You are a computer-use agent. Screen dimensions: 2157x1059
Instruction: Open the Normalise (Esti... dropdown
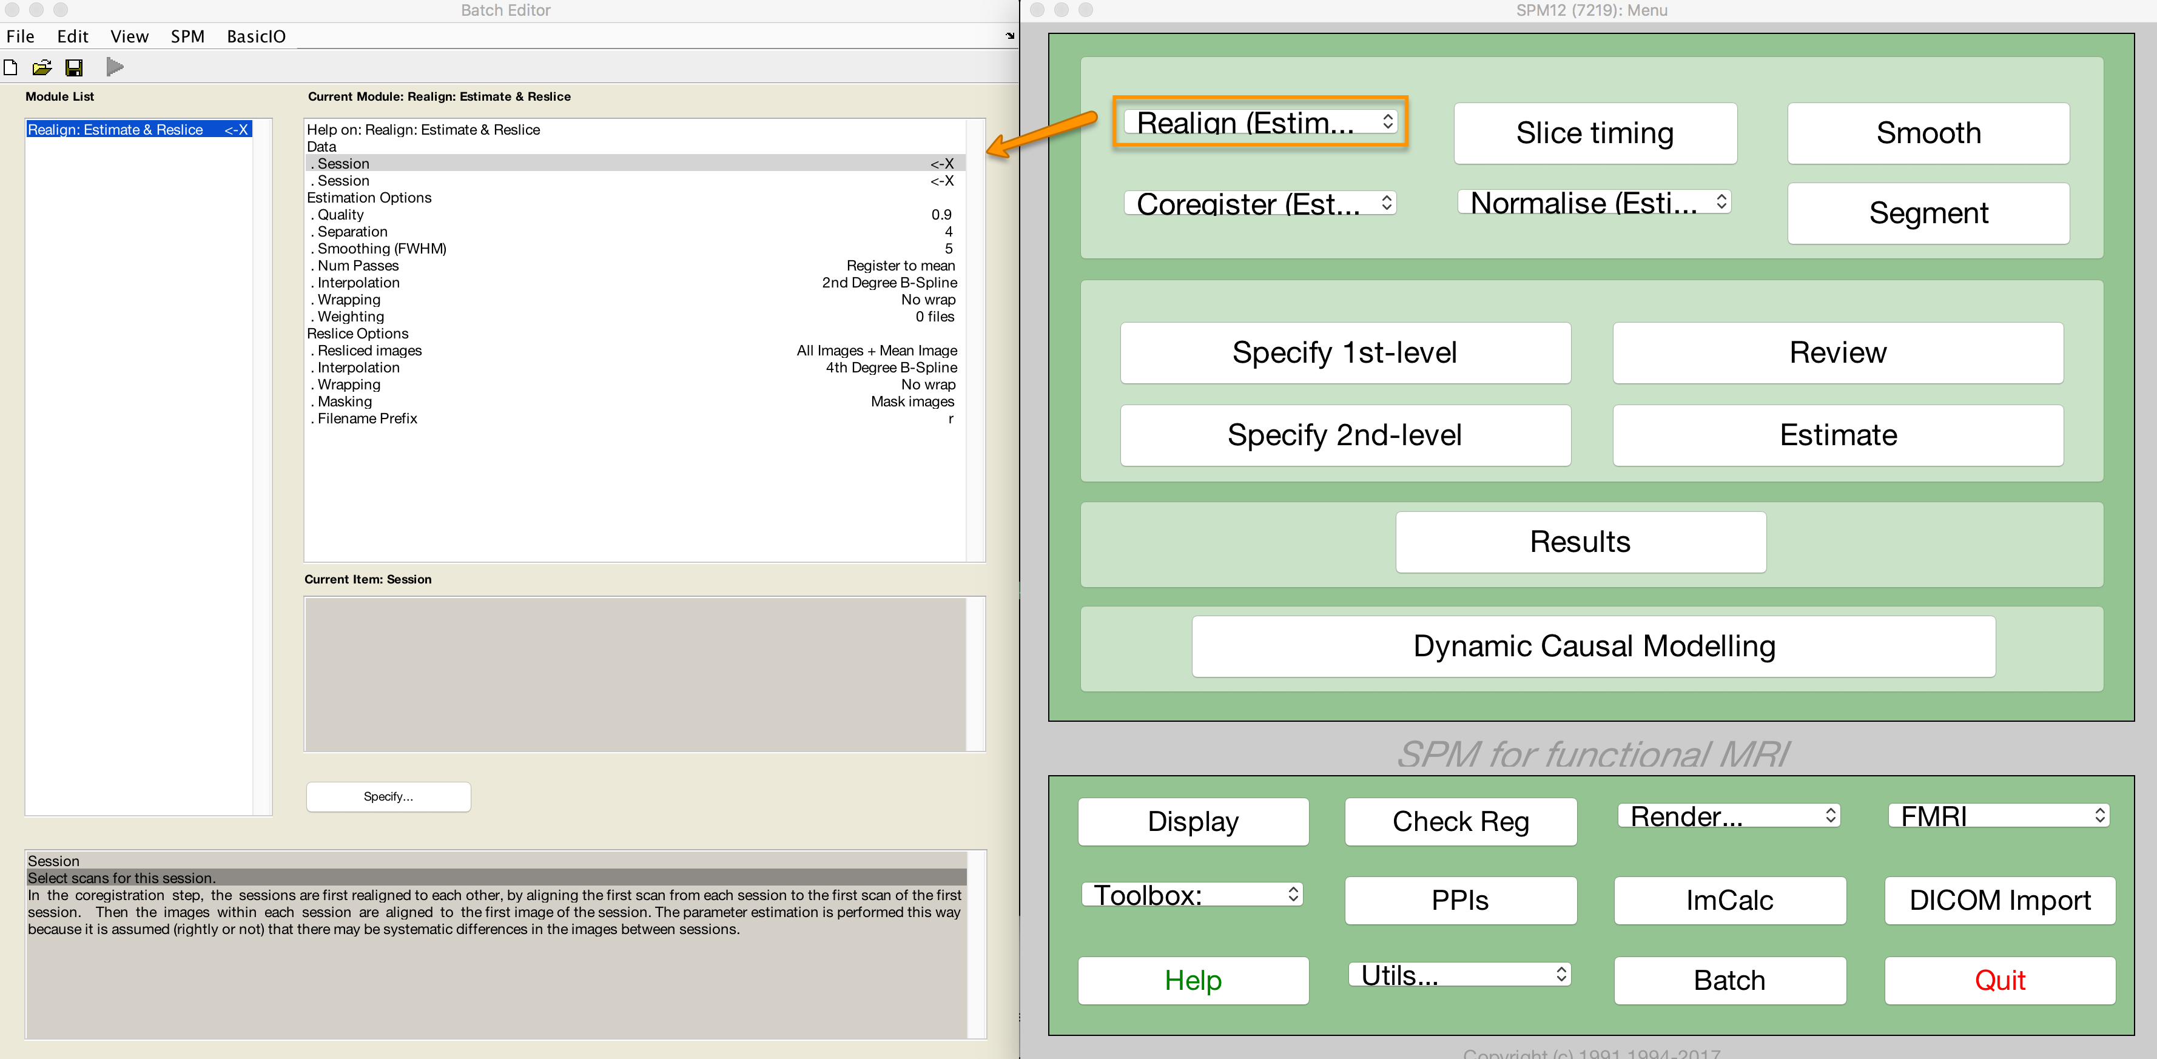[1594, 203]
